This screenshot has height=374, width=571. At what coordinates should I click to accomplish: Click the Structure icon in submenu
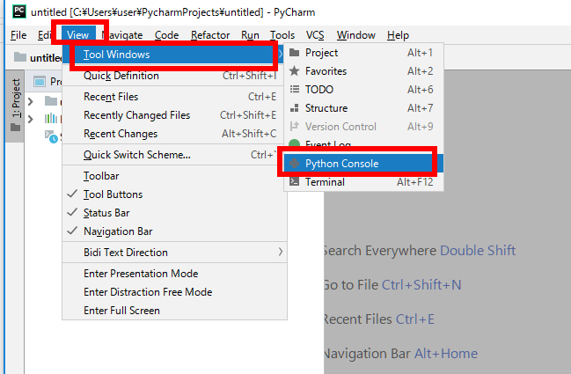294,108
